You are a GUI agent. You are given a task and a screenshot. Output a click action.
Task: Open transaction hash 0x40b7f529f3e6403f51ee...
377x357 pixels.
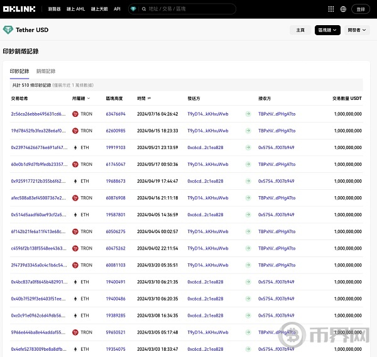[38, 299]
